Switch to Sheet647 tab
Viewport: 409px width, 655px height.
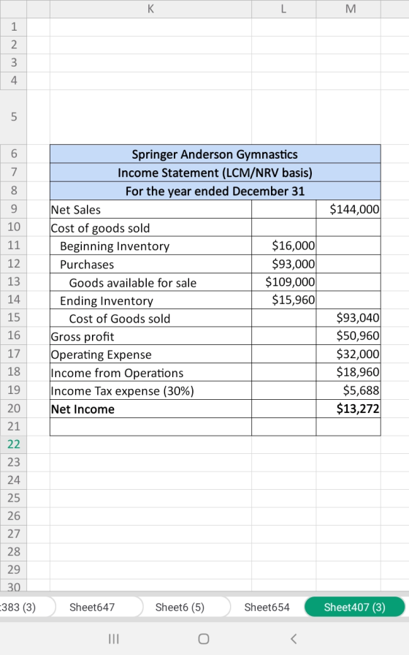point(92,607)
